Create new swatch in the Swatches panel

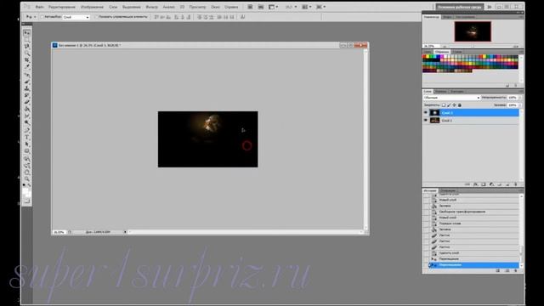[507, 85]
